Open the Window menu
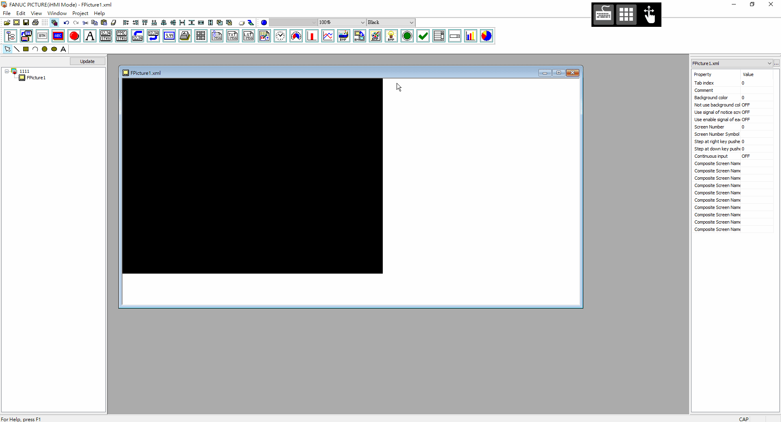Image resolution: width=781 pixels, height=422 pixels. coord(57,13)
